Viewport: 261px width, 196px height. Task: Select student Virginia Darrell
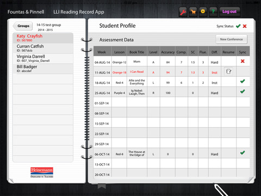43,58
